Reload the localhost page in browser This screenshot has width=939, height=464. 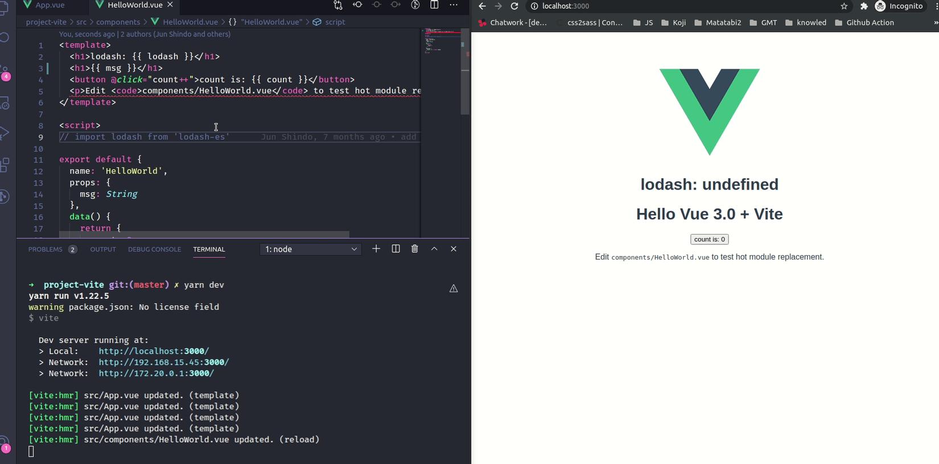point(514,6)
